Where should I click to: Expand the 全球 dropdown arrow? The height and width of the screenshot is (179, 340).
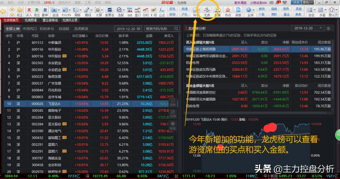click(253, 10)
